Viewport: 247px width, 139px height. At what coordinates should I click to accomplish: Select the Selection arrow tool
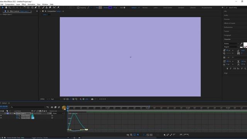(x=3, y=7)
